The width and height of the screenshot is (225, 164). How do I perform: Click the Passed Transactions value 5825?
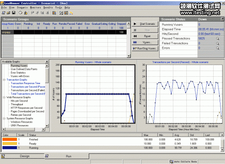click(201, 39)
